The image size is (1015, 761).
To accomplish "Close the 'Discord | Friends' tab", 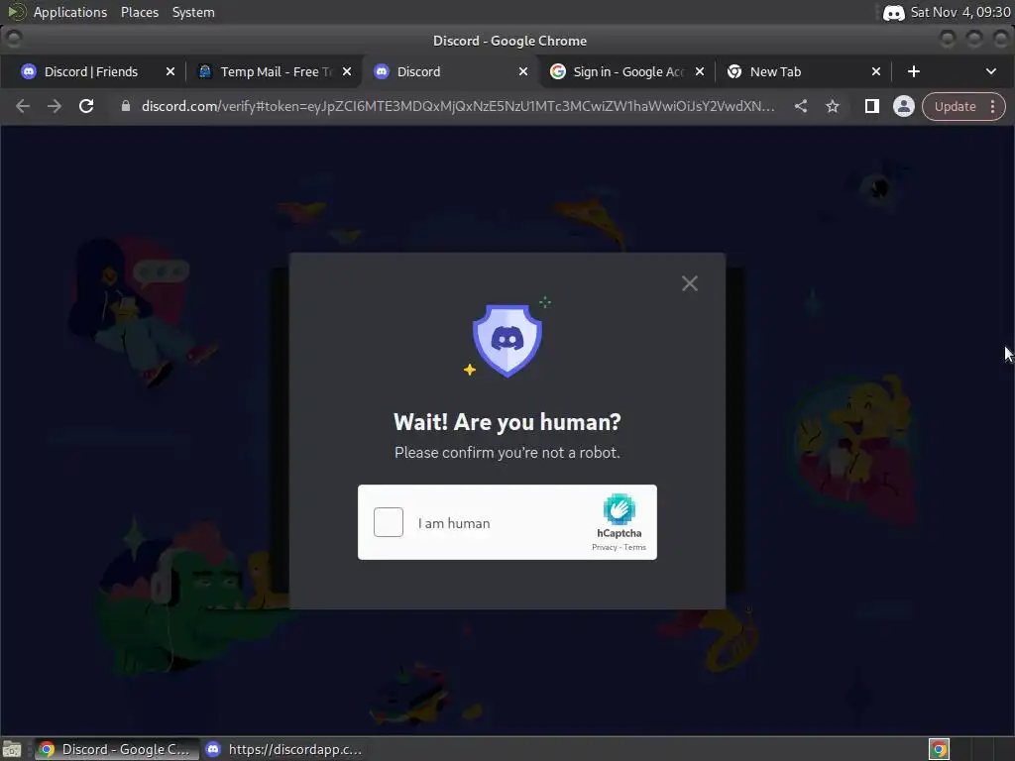I will tap(170, 71).
